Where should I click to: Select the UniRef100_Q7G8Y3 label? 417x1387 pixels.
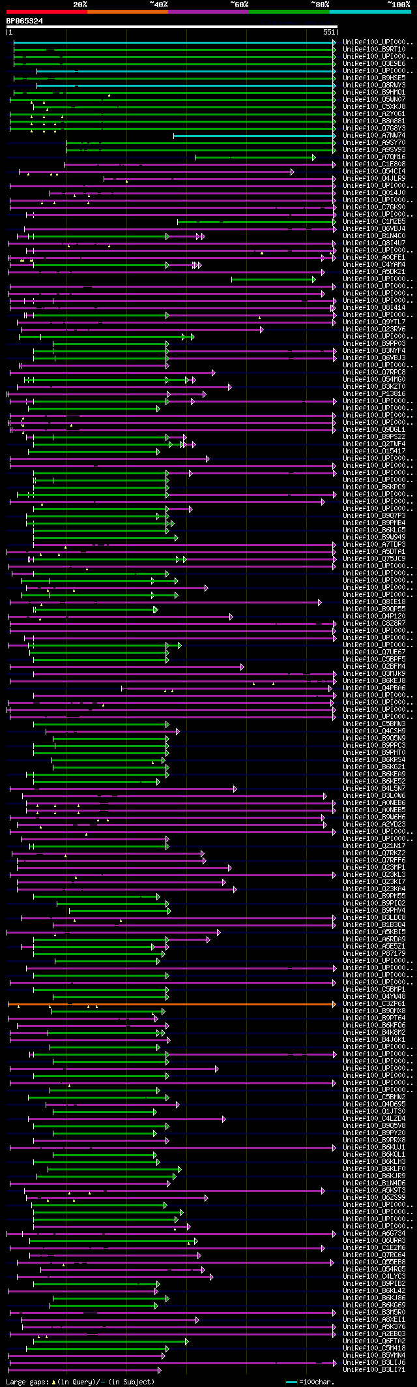pos(374,128)
